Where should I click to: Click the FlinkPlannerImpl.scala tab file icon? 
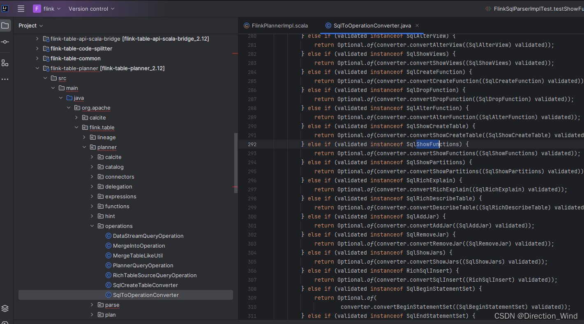tap(247, 25)
